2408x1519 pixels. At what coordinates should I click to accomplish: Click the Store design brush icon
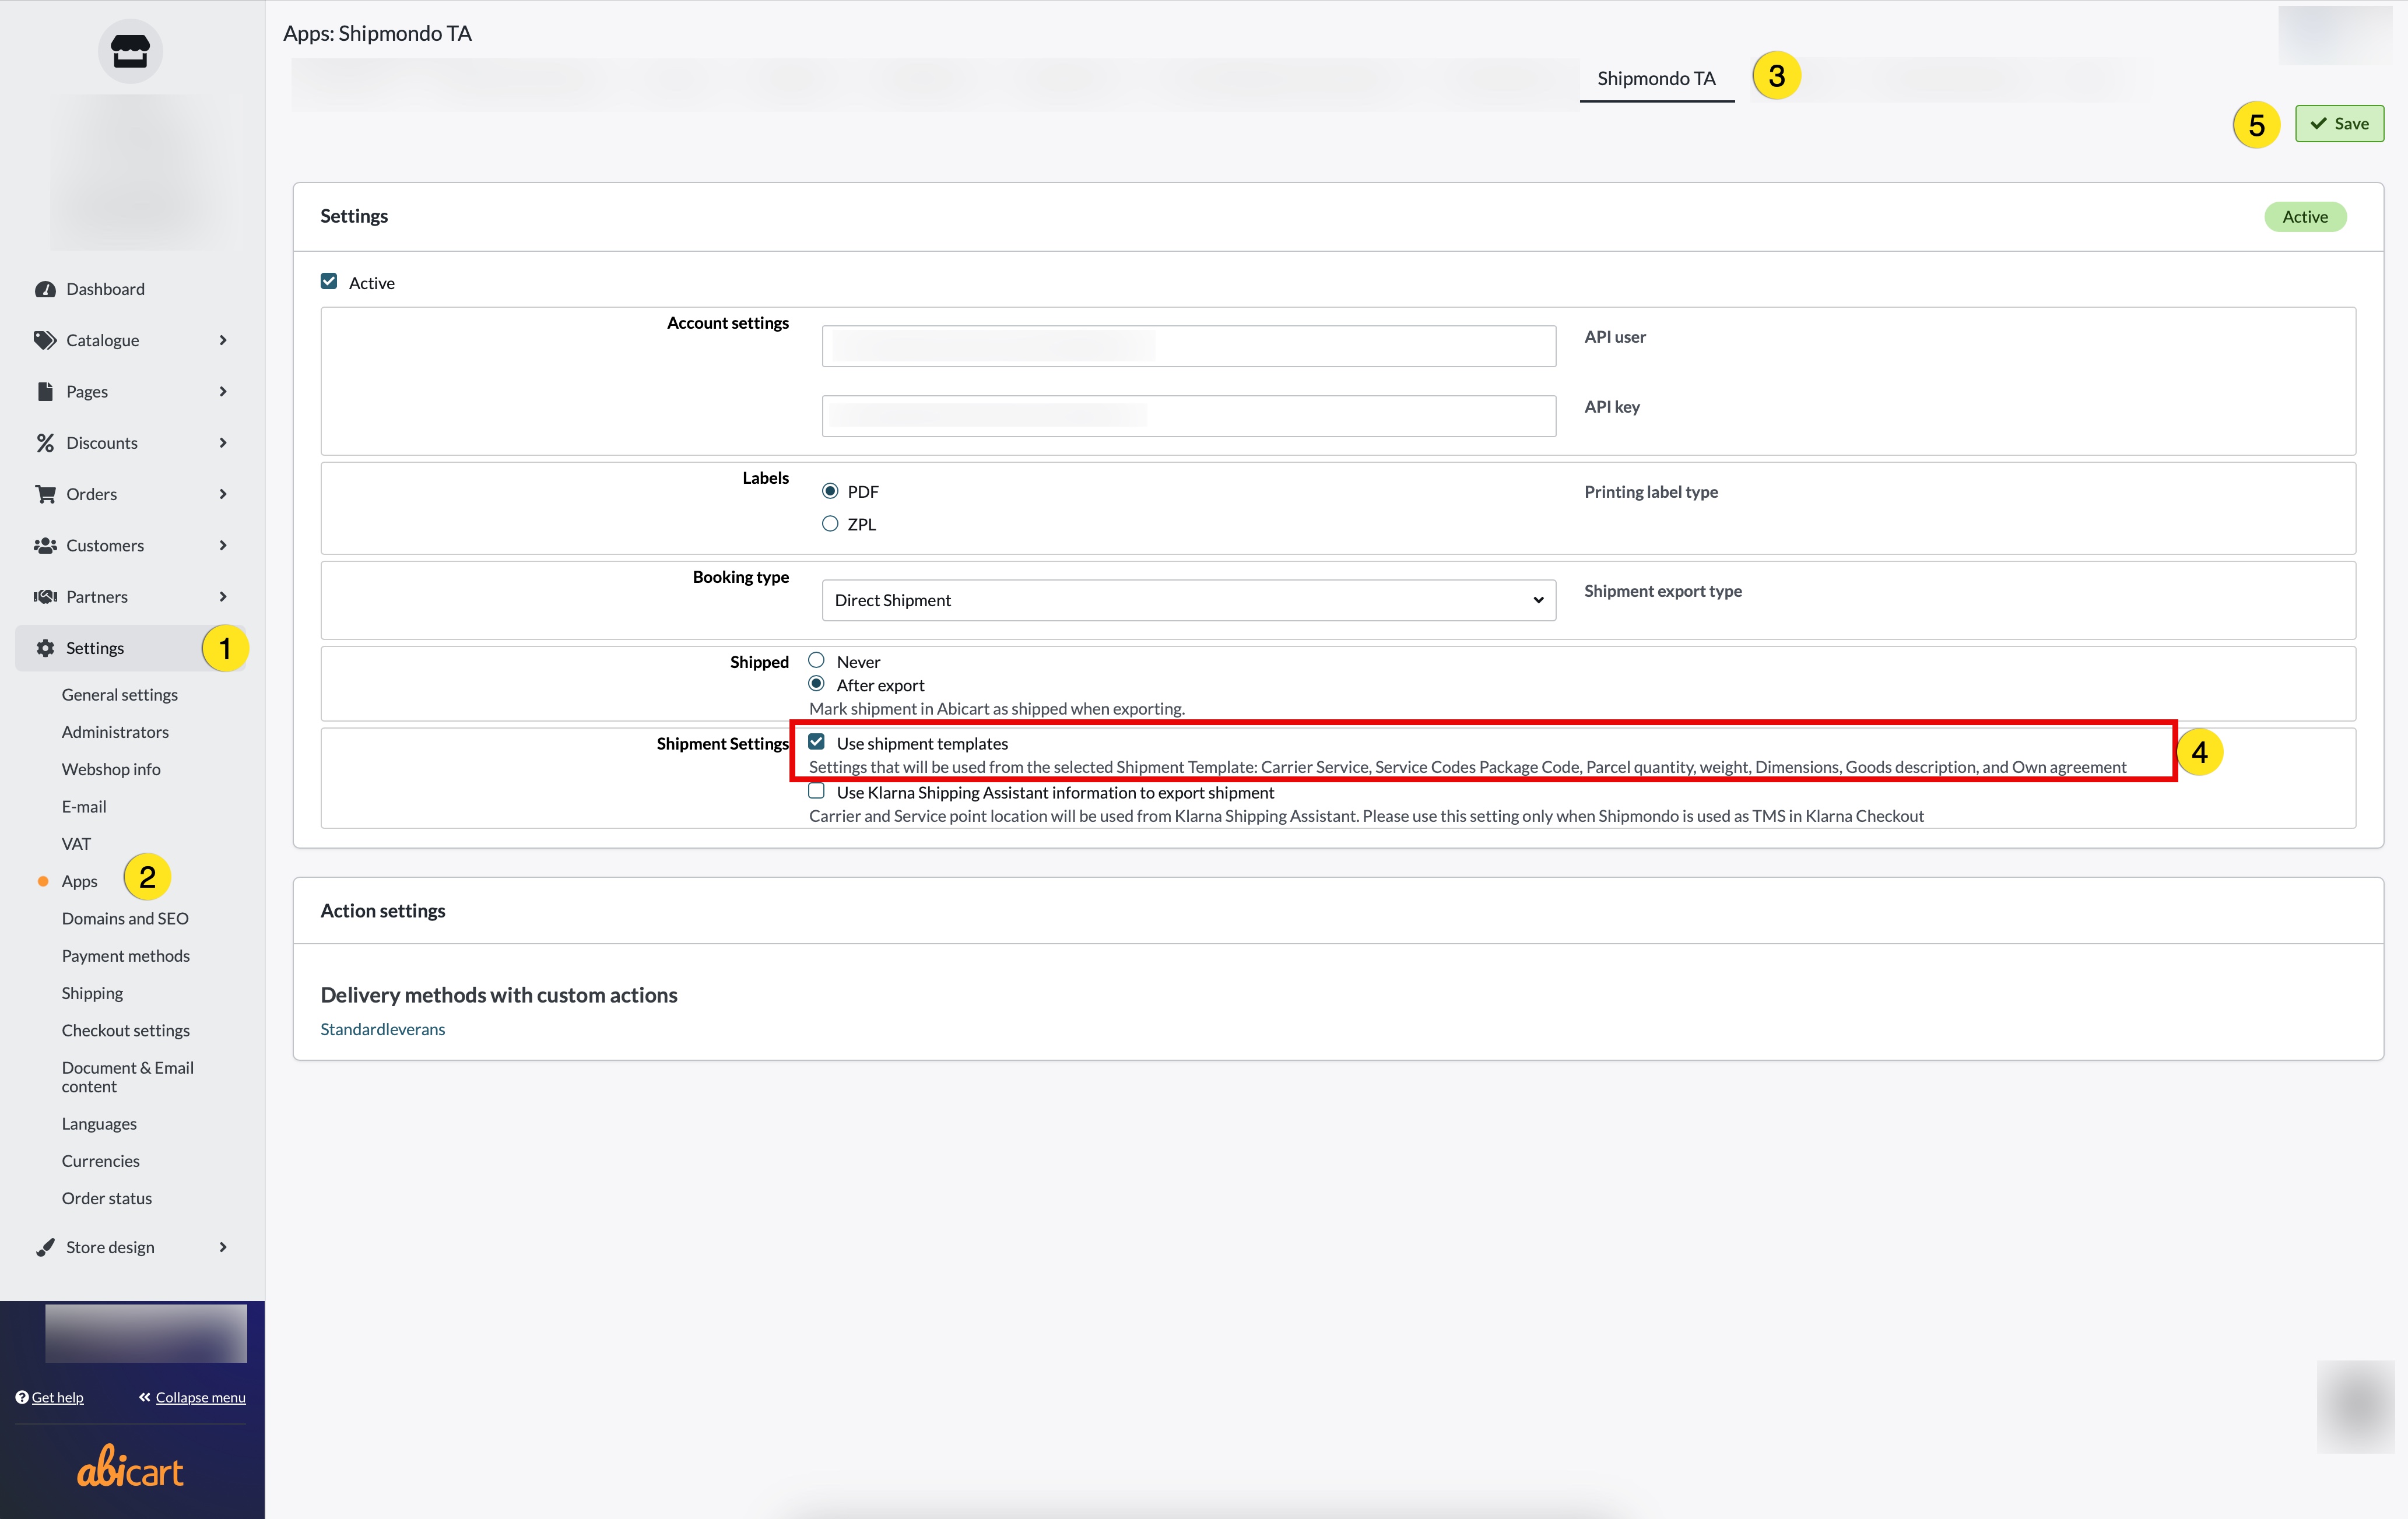point(45,1247)
